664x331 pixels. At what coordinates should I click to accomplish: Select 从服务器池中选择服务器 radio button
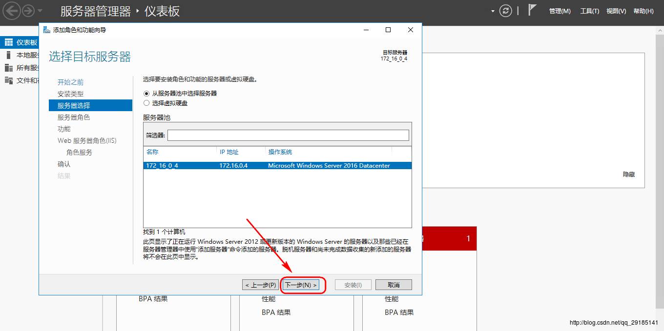(146, 93)
